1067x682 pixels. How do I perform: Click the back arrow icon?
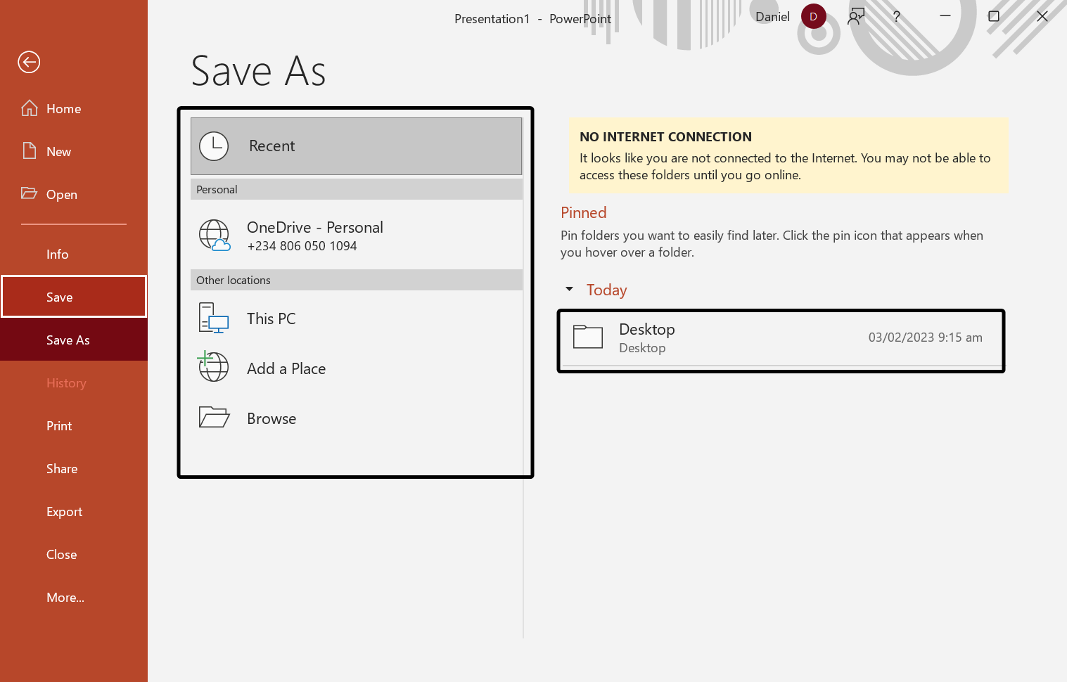[29, 62]
